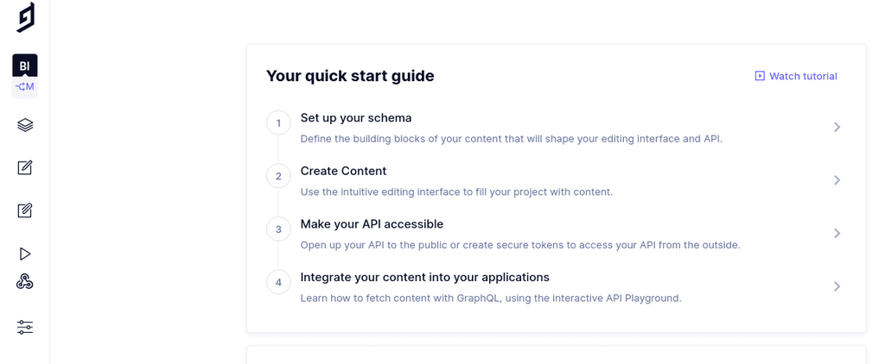The width and height of the screenshot is (885, 364).
Task: Open the BI project avatar
Action: [x=25, y=66]
